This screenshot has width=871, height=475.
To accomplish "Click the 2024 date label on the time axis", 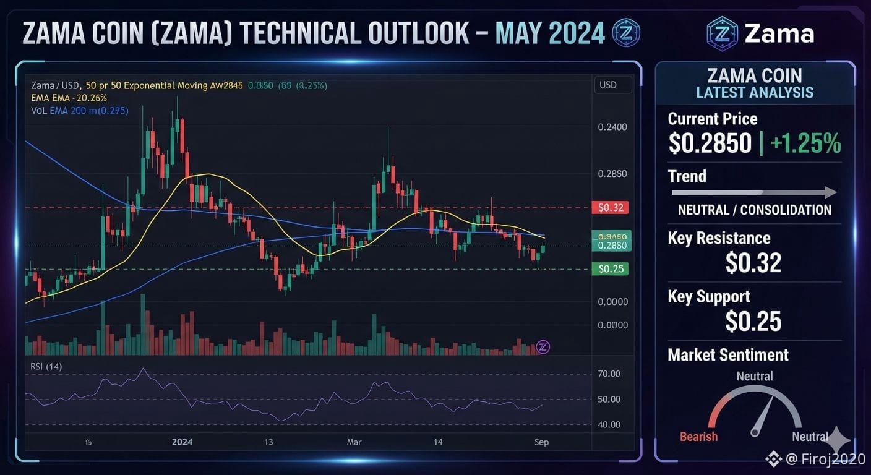I will point(182,442).
